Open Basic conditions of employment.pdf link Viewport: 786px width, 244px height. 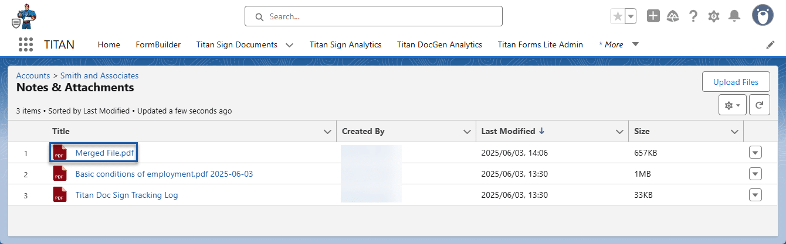pos(164,174)
